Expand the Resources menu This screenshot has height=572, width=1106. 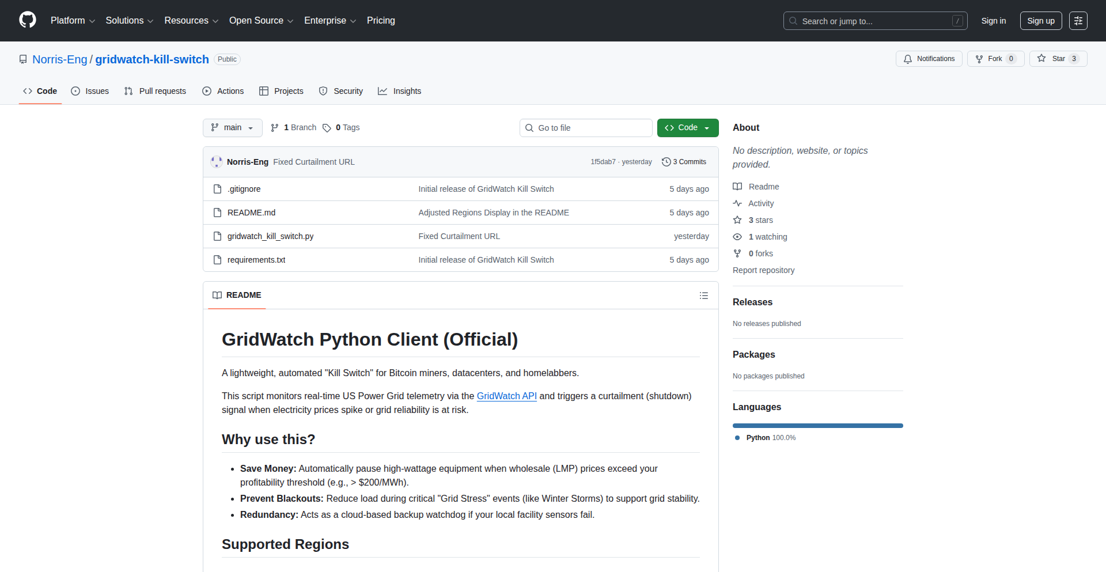tap(191, 20)
